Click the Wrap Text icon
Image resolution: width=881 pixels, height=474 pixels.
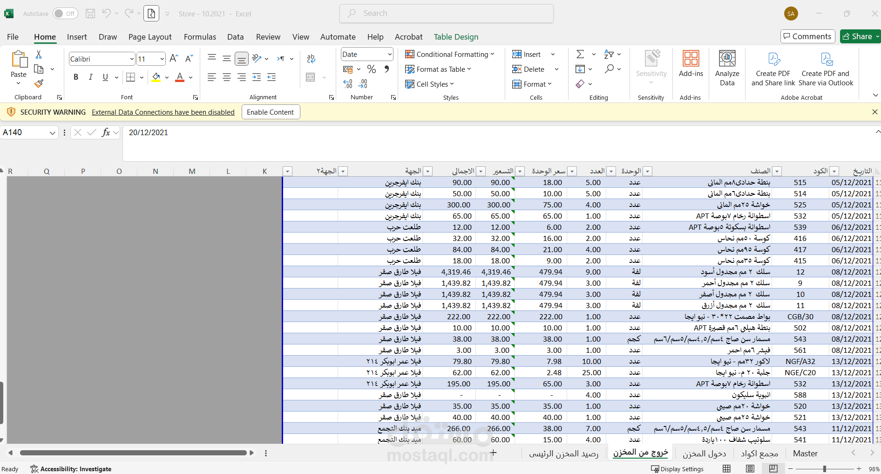[x=311, y=59]
